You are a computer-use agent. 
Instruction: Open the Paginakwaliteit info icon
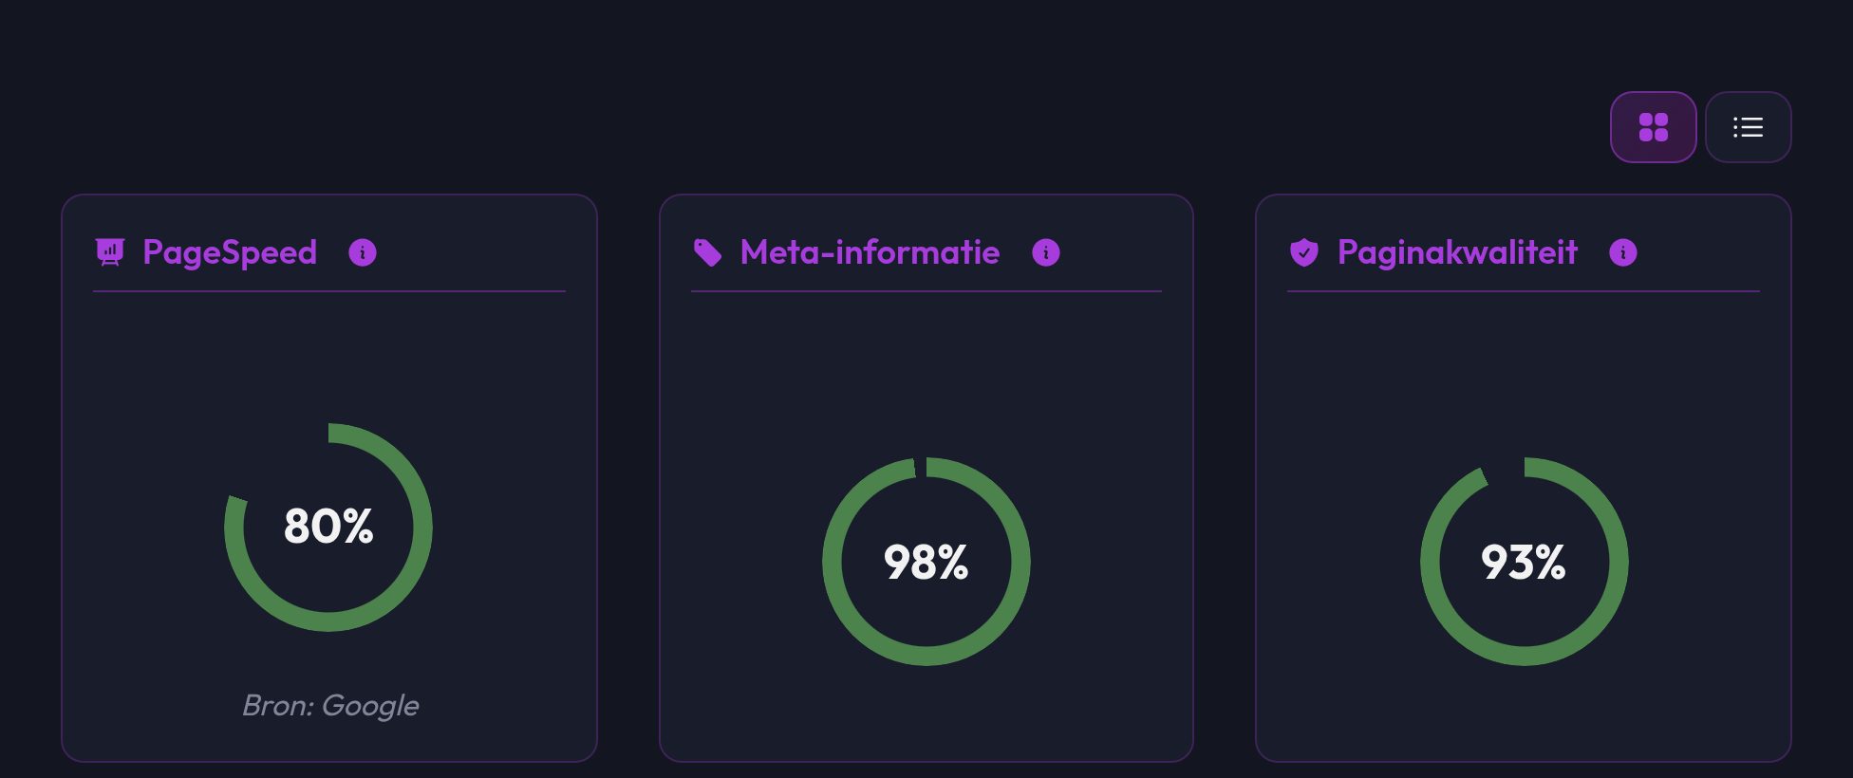pos(1623,252)
